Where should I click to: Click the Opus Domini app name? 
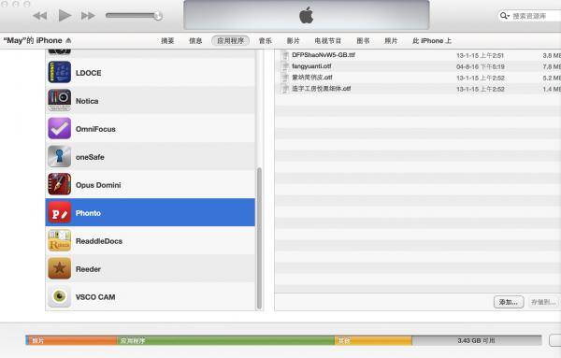click(x=98, y=185)
